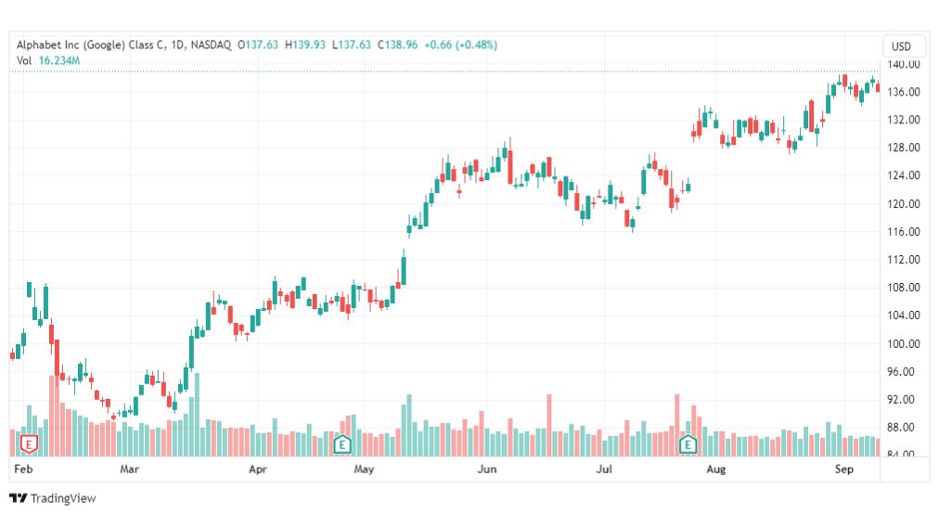The width and height of the screenshot is (939, 515).
Task: Click the close value C138.96
Action: 398,45
